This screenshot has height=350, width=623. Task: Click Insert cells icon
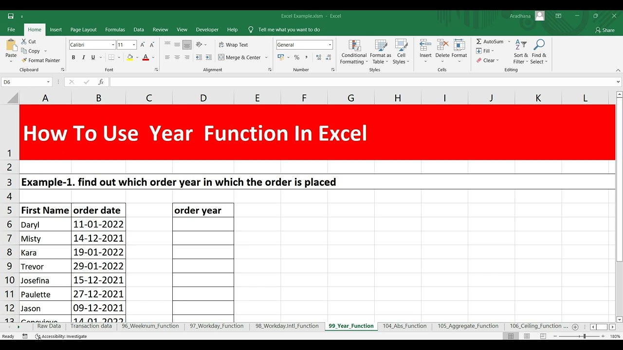pyautogui.click(x=425, y=46)
